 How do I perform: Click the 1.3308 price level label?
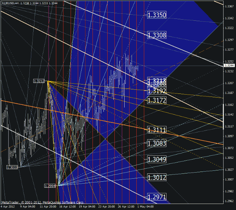157,35
